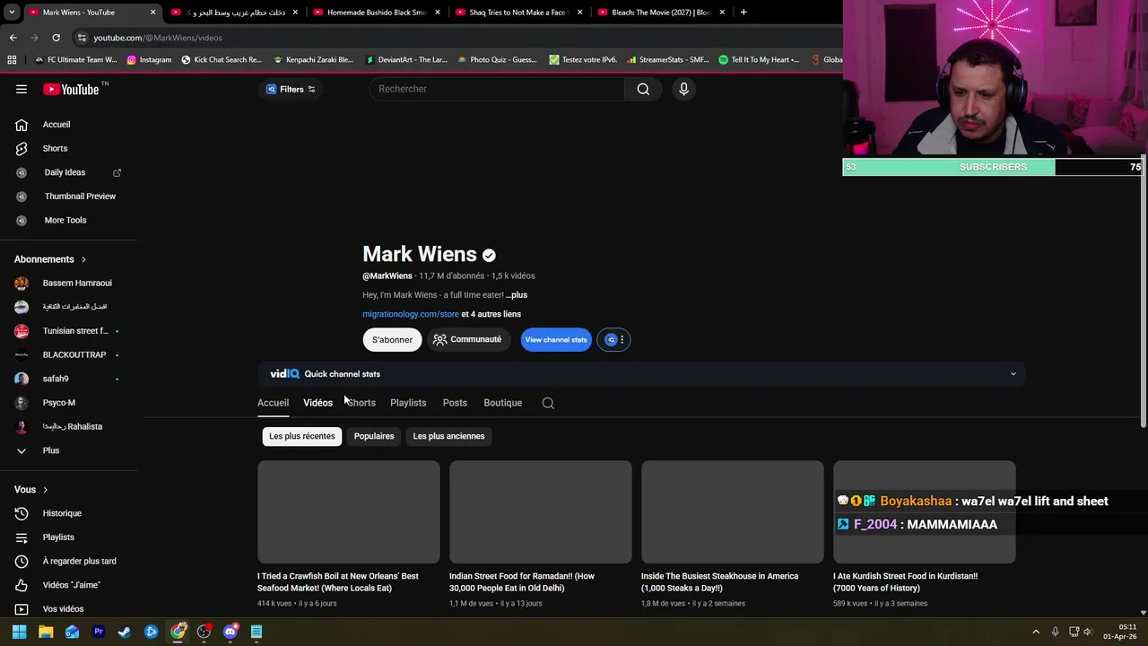Viewport: 1148px width, 646px height.
Task: Switch to channel Shorts tab
Action: [361, 403]
